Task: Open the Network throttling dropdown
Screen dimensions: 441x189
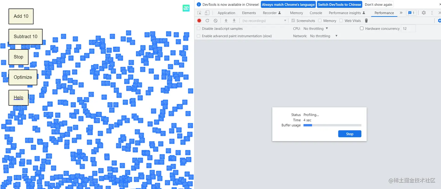Action: pyautogui.click(x=324, y=36)
